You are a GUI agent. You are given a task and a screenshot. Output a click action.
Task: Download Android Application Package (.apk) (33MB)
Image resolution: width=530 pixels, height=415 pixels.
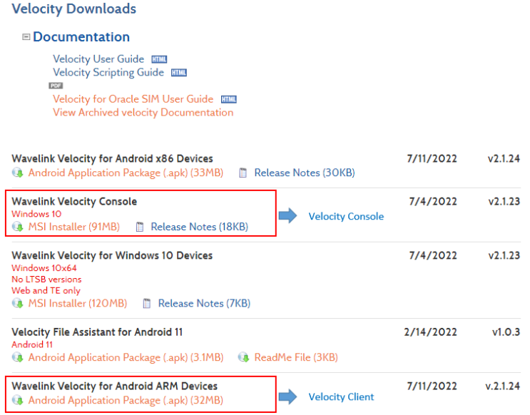coord(126,173)
